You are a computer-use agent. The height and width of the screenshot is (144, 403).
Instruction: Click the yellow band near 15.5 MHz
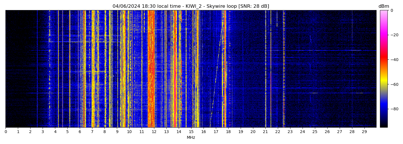197,69
